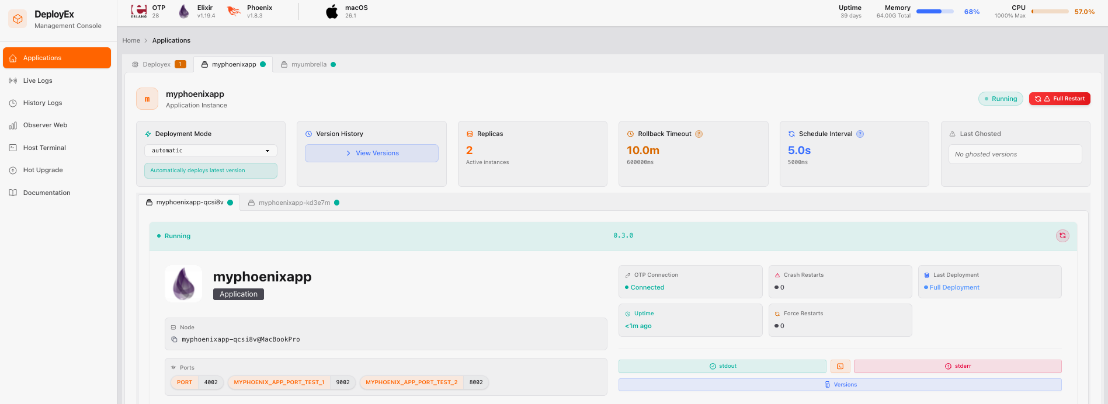Click the MYPHOENIX_APP_PORT_TEST_2 8002 chip
The image size is (1108, 404).
424,382
